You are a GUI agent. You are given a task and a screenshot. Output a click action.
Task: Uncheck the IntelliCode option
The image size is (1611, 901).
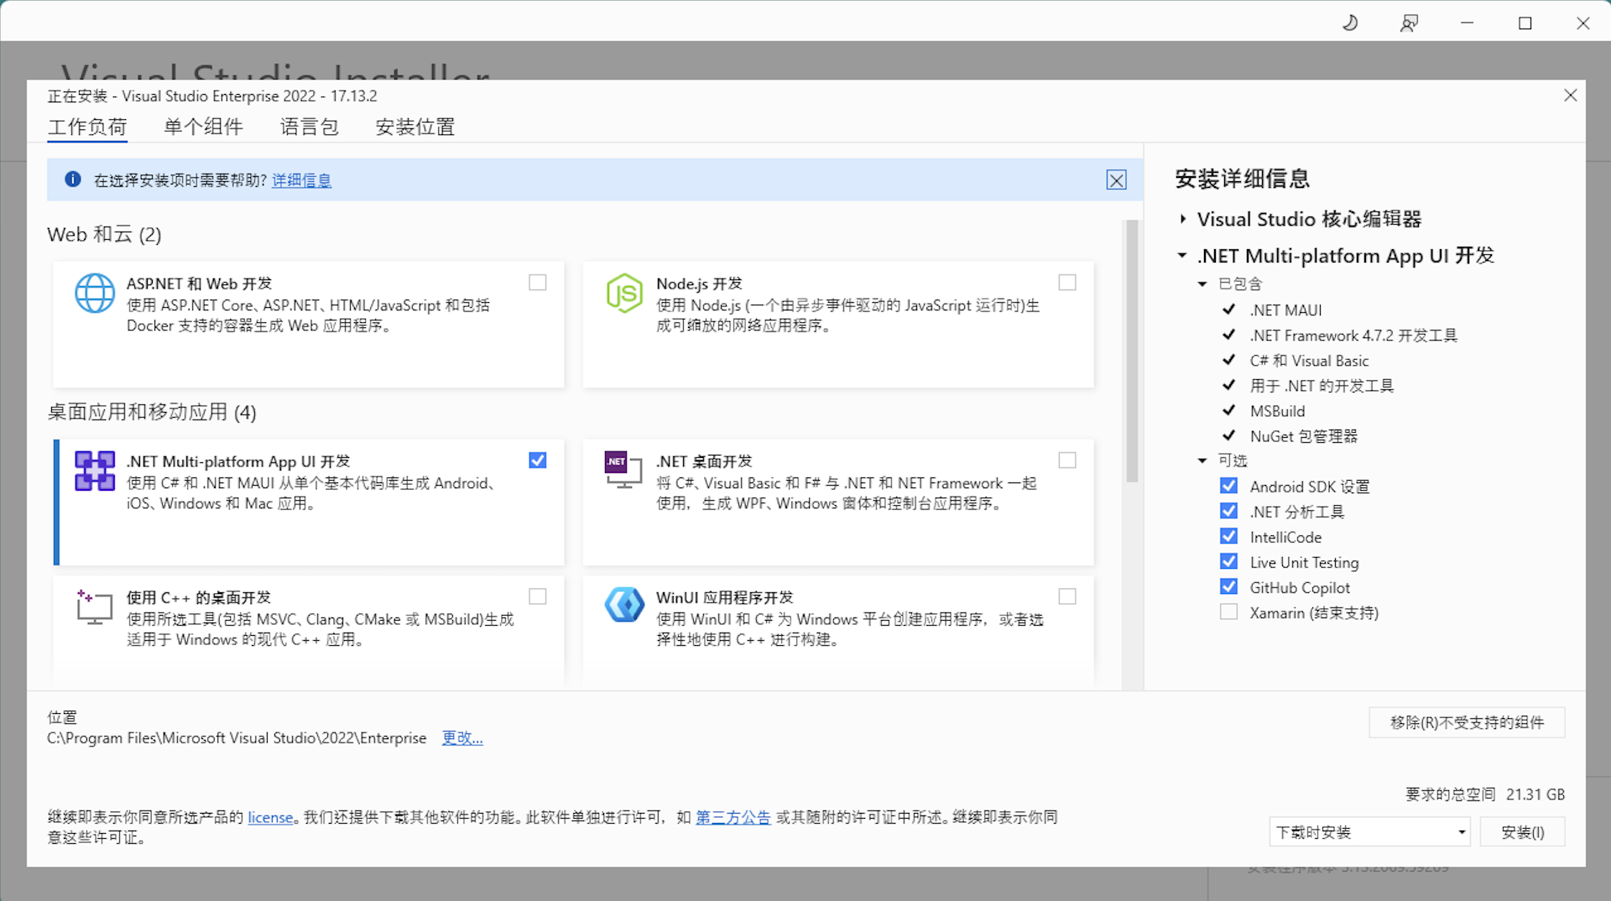click(x=1228, y=536)
